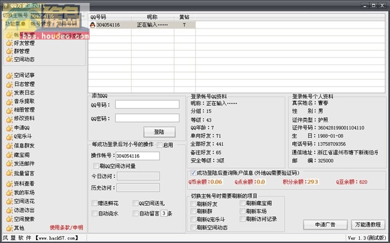Click the 昵称 column header
390x243 pixels.
pos(153,17)
